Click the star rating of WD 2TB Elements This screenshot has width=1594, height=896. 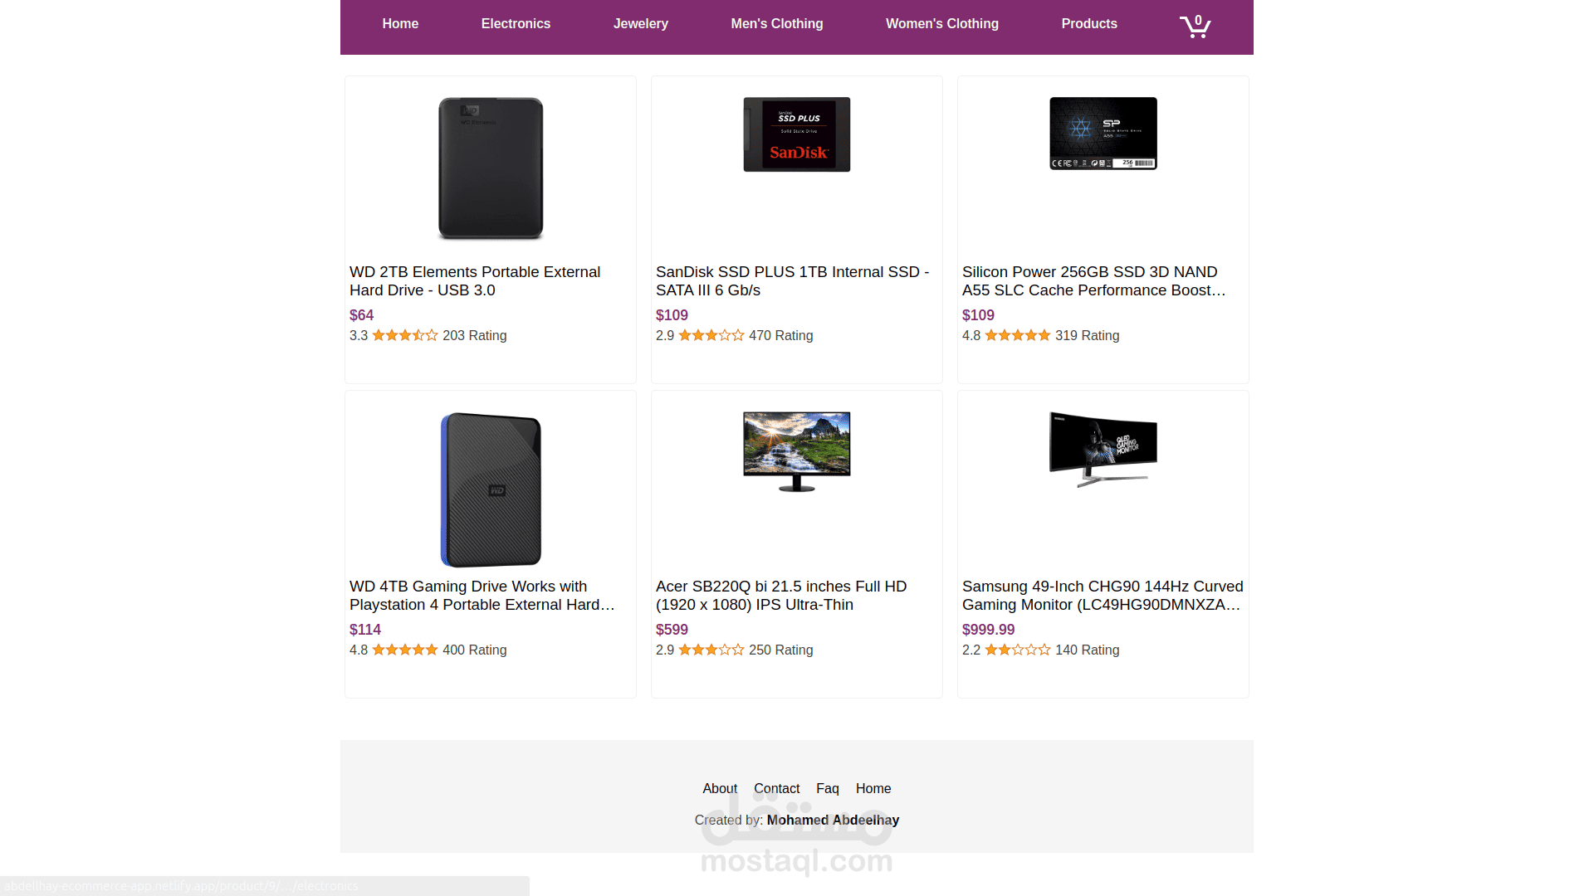click(x=405, y=335)
